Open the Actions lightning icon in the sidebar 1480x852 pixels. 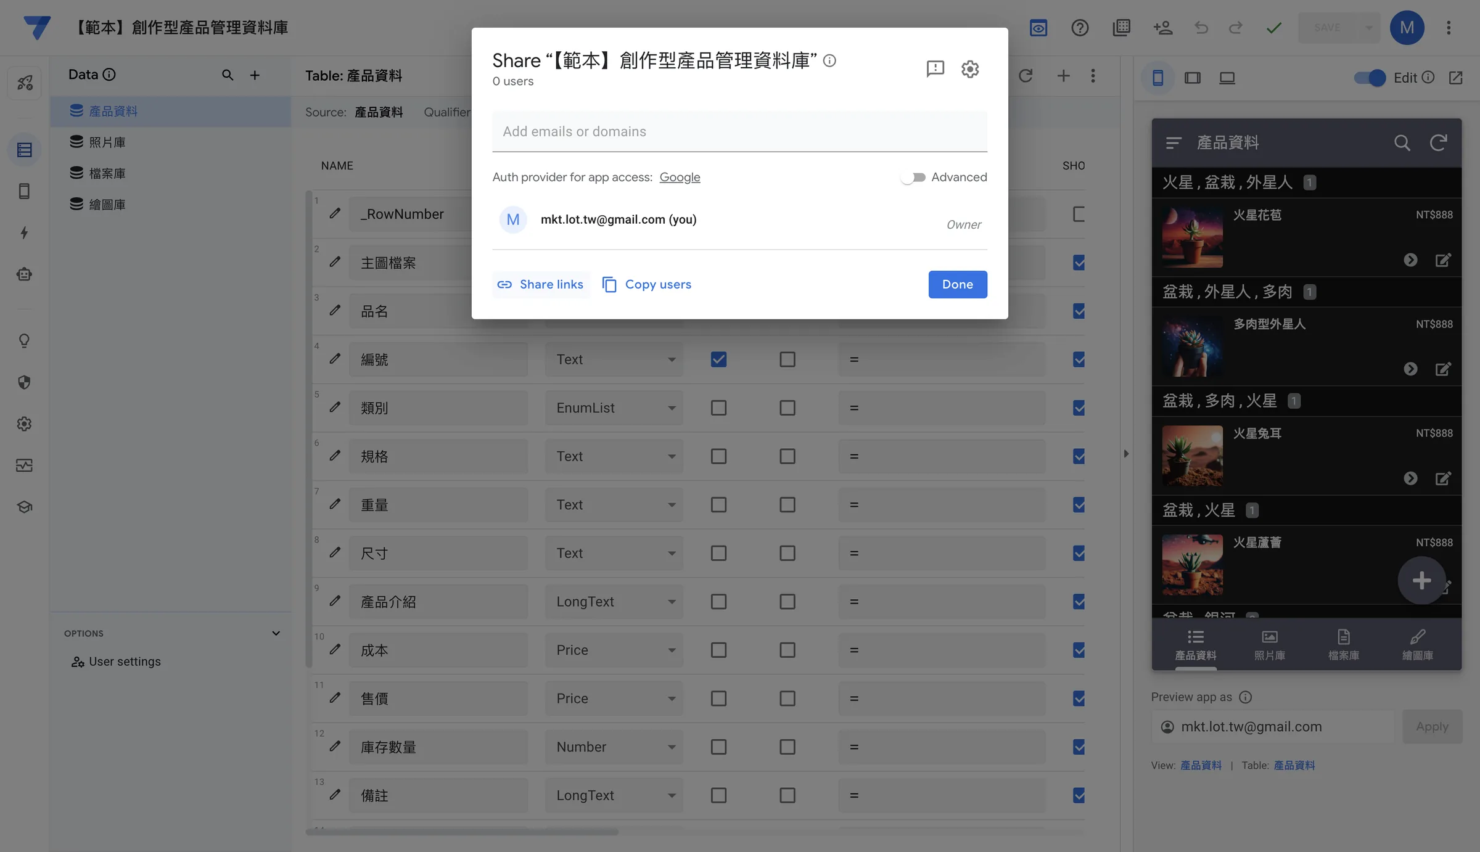pyautogui.click(x=25, y=232)
